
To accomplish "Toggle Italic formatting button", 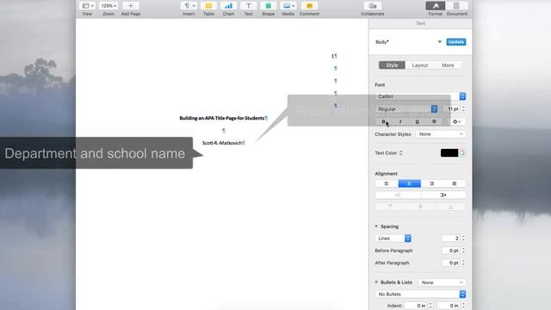I will click(x=400, y=121).
